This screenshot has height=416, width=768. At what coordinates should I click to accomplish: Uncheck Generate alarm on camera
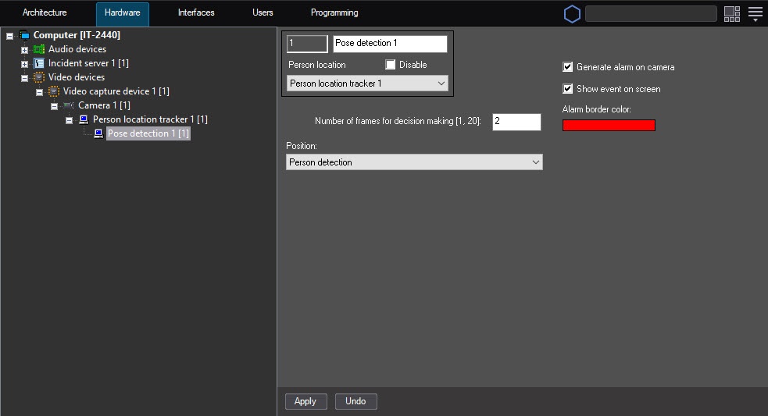click(x=568, y=67)
